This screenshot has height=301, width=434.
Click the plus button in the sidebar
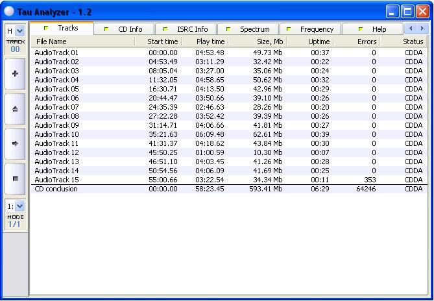[x=15, y=74]
